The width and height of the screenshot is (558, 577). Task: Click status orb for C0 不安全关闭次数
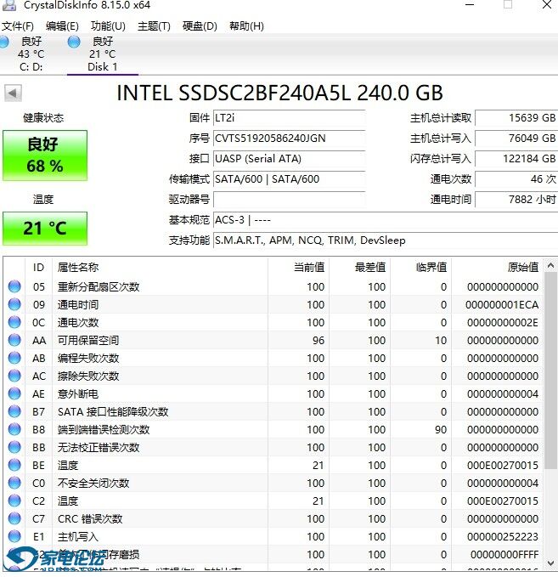pos(14,484)
